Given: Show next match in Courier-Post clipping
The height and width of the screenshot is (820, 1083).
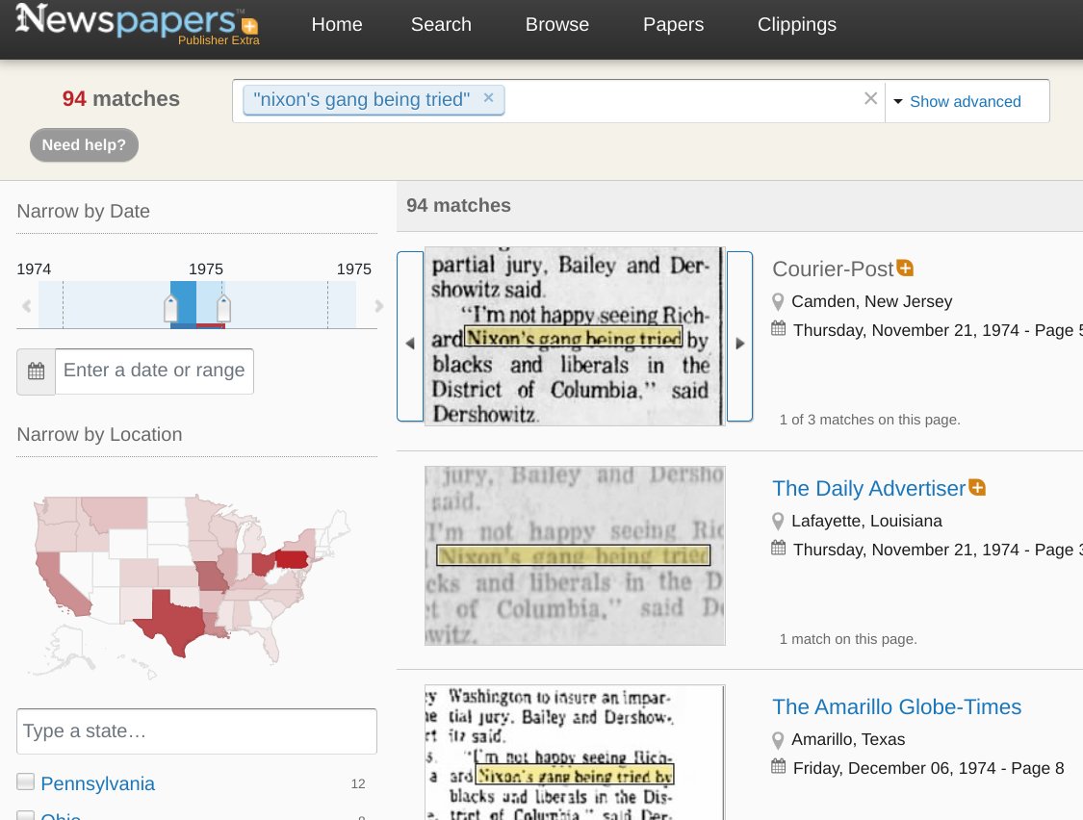Looking at the screenshot, I should [x=739, y=337].
